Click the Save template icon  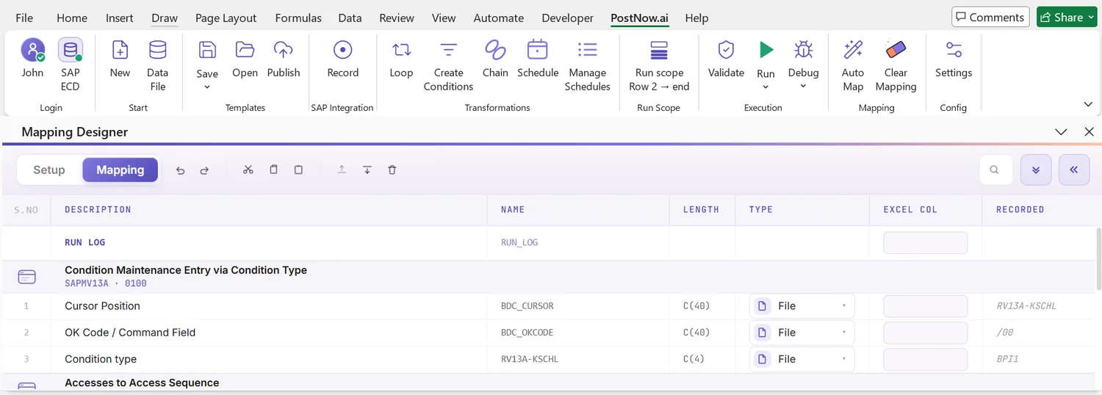[x=207, y=50]
